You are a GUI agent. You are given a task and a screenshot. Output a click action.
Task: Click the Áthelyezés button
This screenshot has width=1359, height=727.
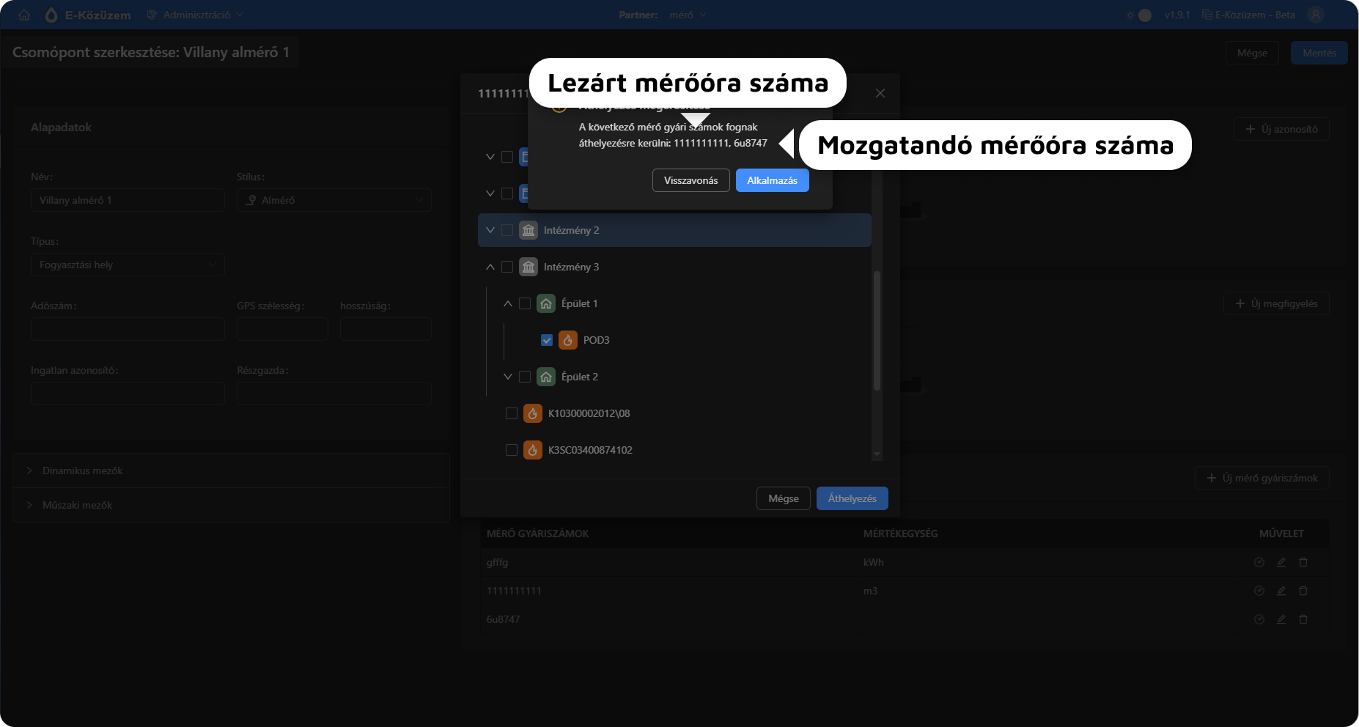point(852,498)
